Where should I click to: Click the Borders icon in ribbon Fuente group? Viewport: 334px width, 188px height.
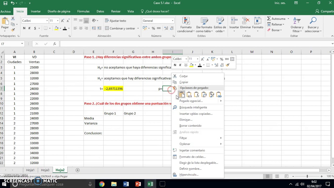tap(46, 28)
